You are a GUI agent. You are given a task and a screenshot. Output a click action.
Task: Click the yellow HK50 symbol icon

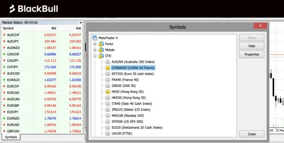click(108, 92)
